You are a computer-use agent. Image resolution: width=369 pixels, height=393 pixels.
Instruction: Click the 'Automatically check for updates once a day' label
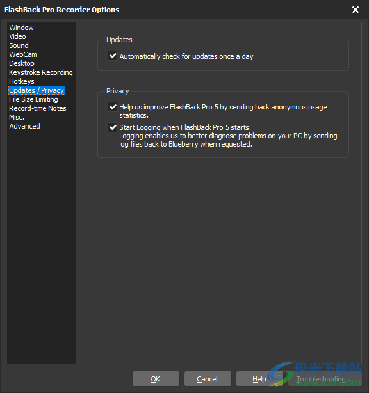pyautogui.click(x=186, y=56)
